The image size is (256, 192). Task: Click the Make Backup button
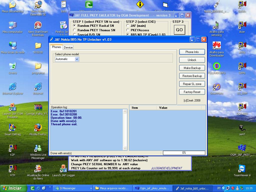click(x=192, y=68)
